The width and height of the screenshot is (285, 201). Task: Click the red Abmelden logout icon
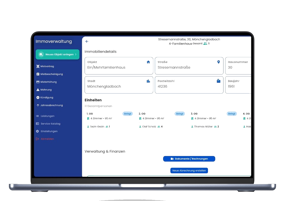tap(38, 139)
